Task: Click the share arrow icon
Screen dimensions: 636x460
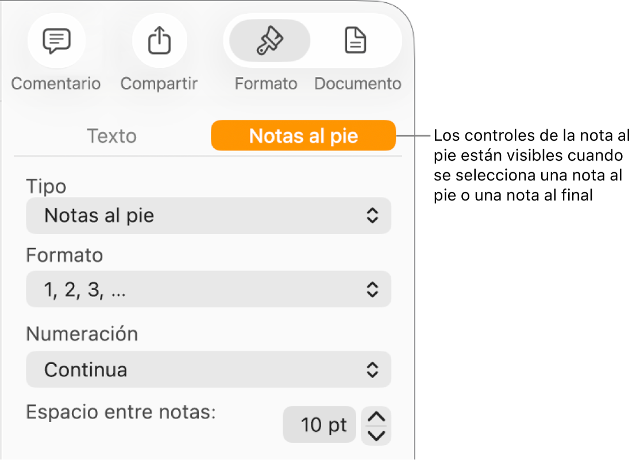Action: pyautogui.click(x=159, y=40)
